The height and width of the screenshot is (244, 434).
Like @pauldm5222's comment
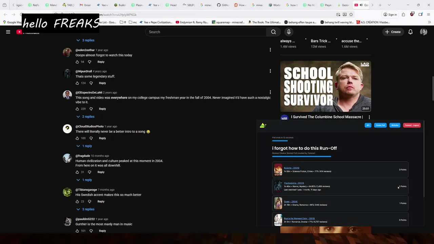pos(77,231)
